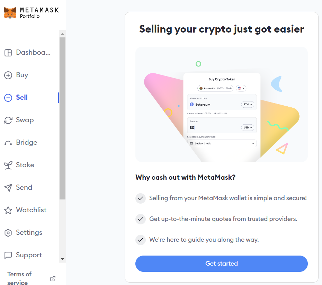Viewport: 322px width, 285px height.
Task: Click the Send paper plane icon
Action: click(x=8, y=188)
